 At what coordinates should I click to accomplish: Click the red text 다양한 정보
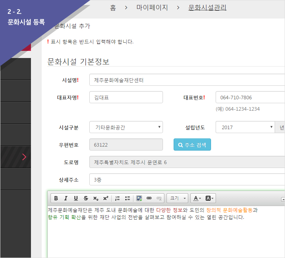click(169, 210)
